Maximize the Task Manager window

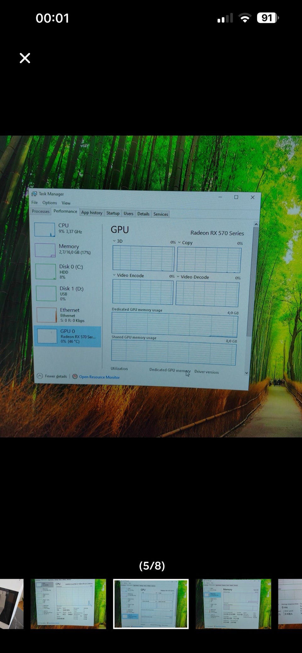[x=236, y=197]
